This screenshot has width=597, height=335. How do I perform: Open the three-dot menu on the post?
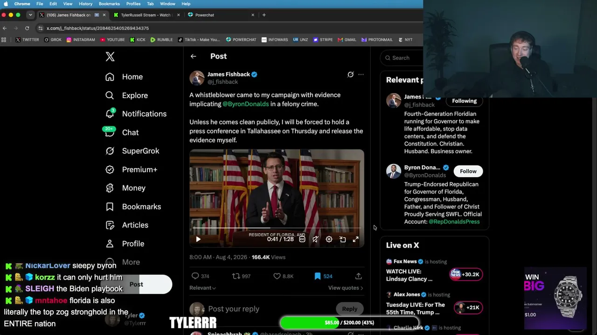pyautogui.click(x=361, y=74)
